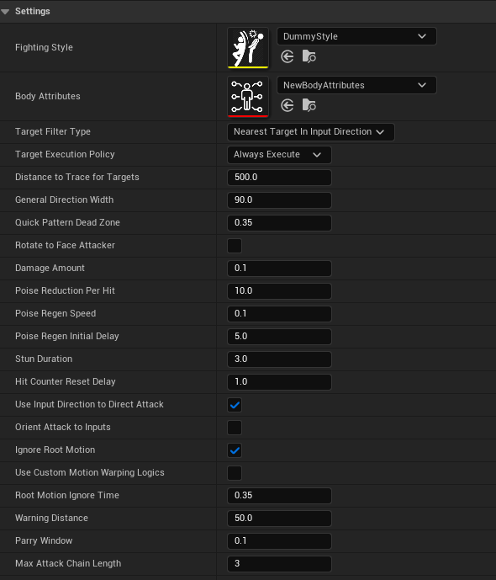The image size is (496, 580).
Task: Click the Body Attributes asset thumbnail
Action: [x=248, y=97]
